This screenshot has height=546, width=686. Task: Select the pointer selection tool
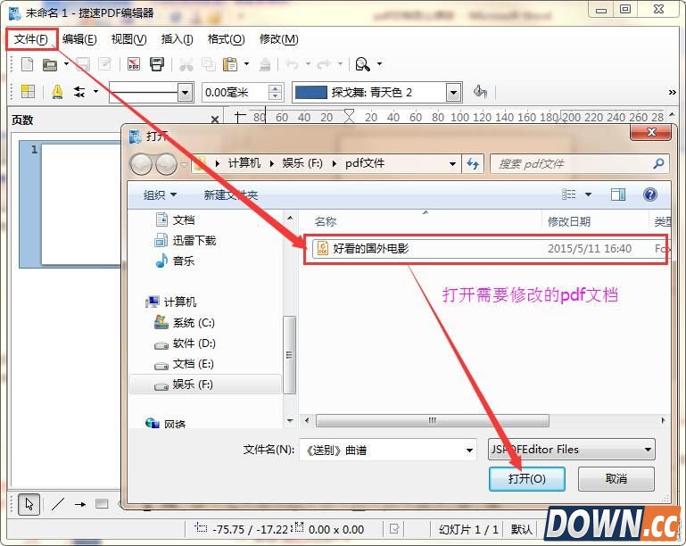pos(29,504)
